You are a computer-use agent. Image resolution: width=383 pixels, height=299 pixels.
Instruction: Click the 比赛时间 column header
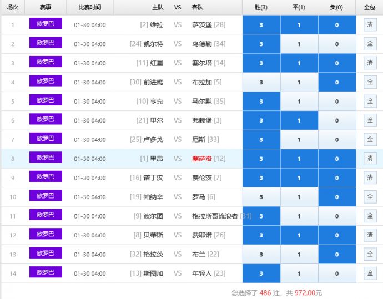90,7
